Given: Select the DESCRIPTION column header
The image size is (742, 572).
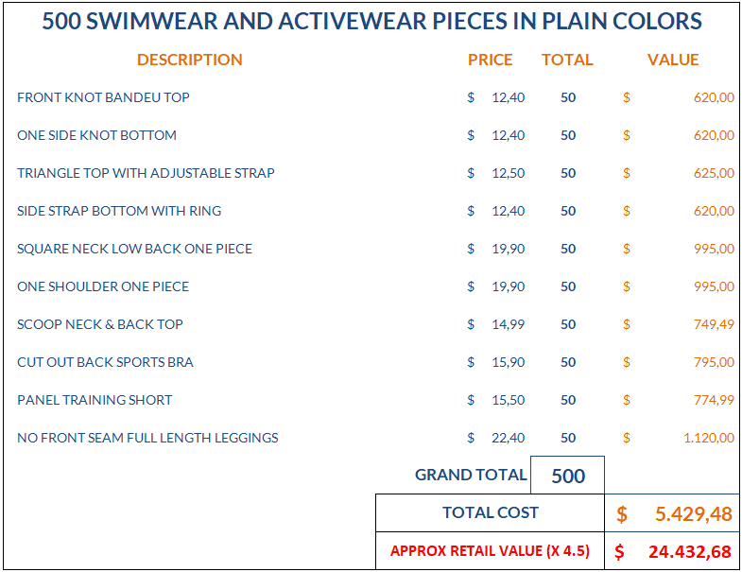Looking at the screenshot, I should [189, 60].
